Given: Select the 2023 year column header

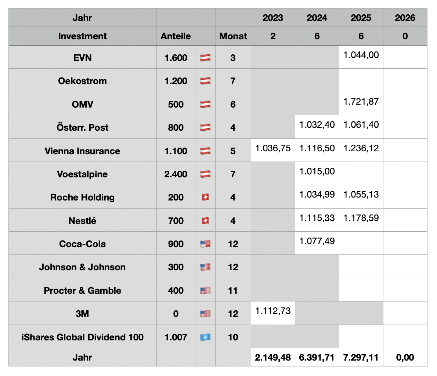Looking at the screenshot, I should pos(273,18).
